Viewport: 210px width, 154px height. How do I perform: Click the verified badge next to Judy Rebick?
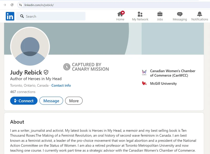point(46,72)
